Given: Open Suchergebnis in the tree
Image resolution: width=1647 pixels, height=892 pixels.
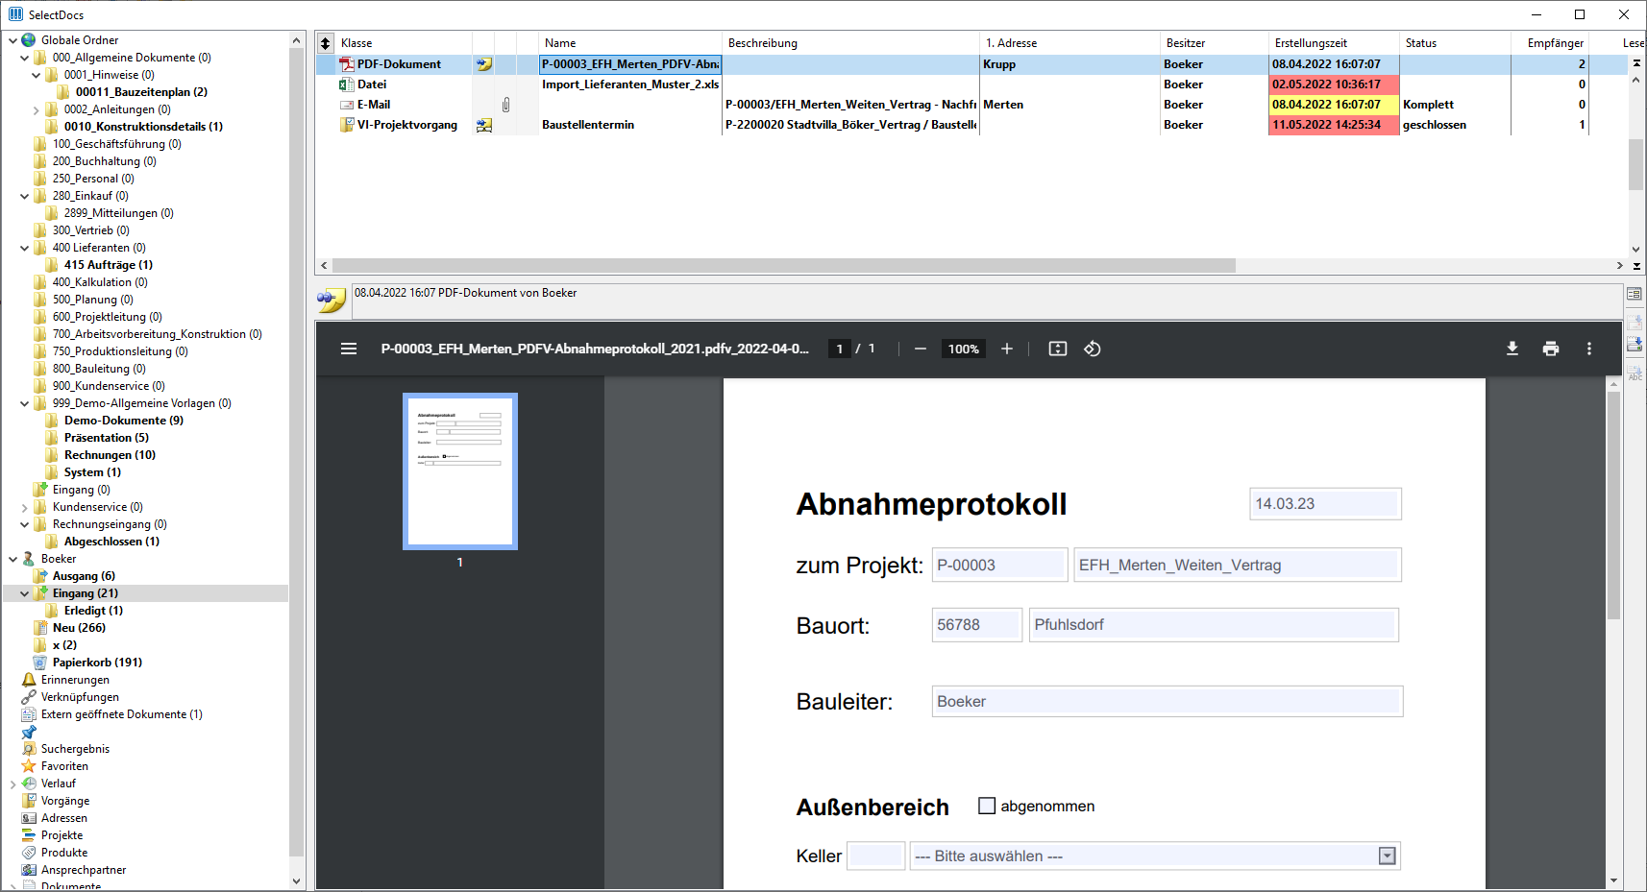Looking at the screenshot, I should [75, 749].
